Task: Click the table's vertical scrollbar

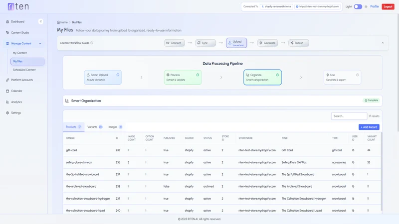Action: point(382,171)
